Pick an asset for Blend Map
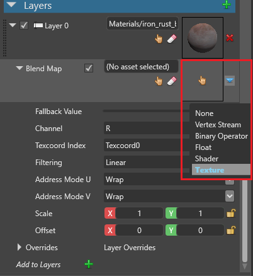Image resolution: width=253 pixels, height=276 pixels. coord(159,81)
